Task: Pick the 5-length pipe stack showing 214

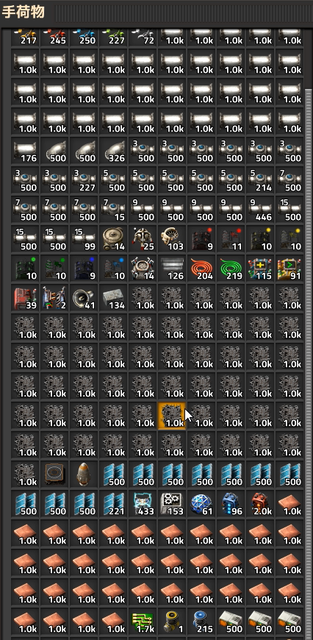Action: pyautogui.click(x=260, y=180)
